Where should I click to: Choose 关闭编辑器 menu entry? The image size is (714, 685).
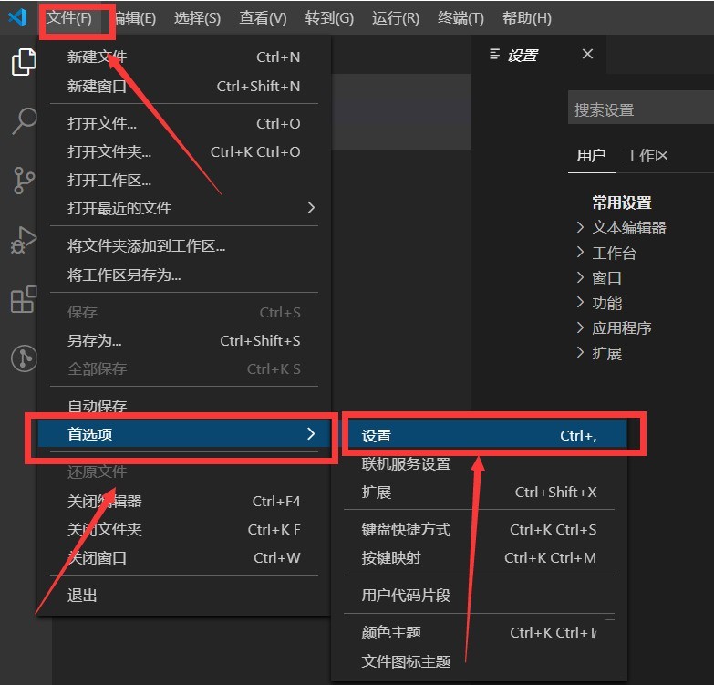[184, 502]
